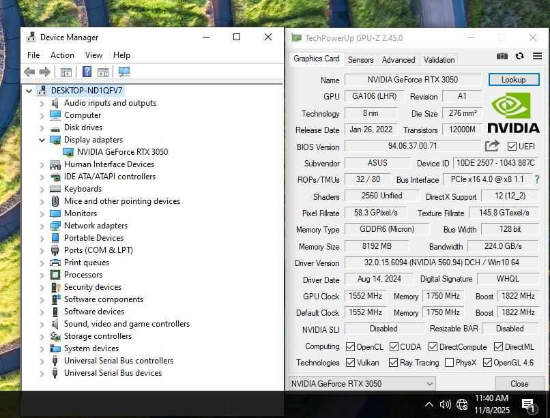Click the Name field showing NVIDIA GeForce RTX 3050
This screenshot has width=550, height=418.
[x=412, y=80]
